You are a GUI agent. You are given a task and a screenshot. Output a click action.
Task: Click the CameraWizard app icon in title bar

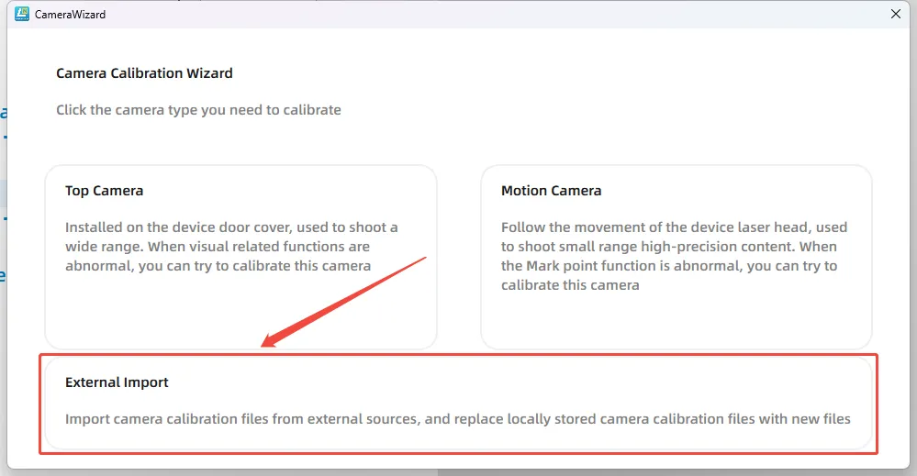(22, 14)
